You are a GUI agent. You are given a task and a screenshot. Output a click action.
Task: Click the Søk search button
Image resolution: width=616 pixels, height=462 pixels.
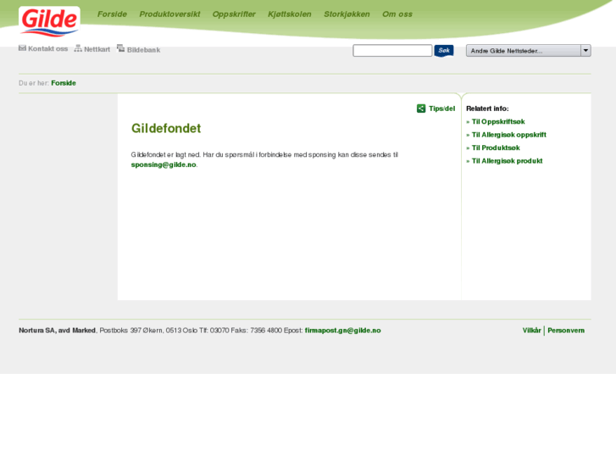coord(444,51)
